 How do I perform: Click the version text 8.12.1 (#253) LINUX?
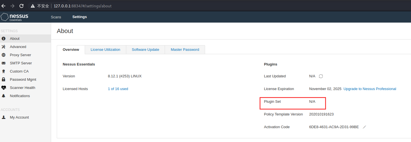pyautogui.click(x=125, y=76)
